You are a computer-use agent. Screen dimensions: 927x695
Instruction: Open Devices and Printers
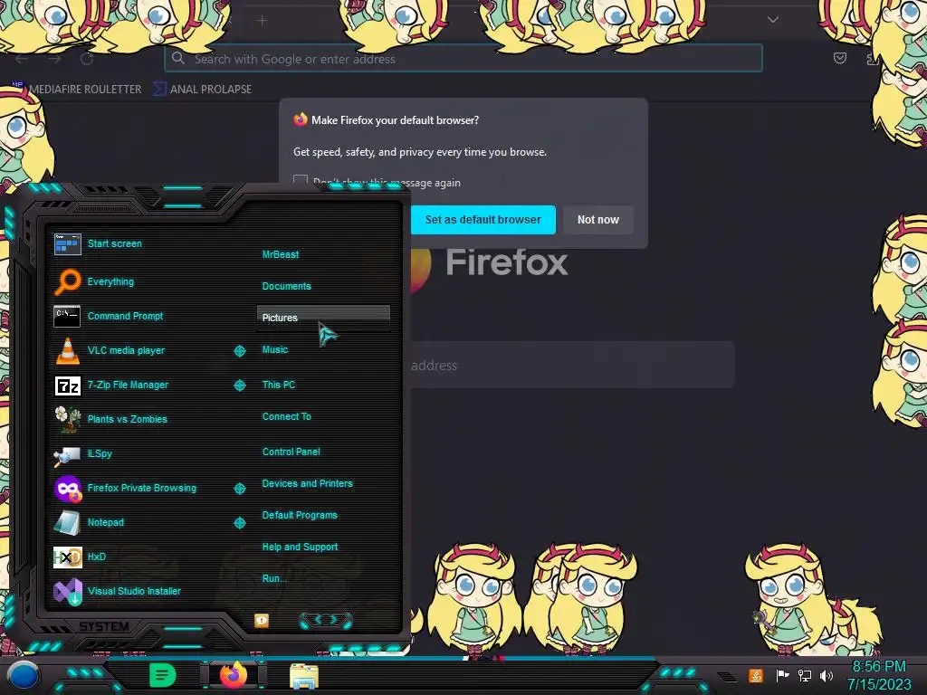coord(307,483)
